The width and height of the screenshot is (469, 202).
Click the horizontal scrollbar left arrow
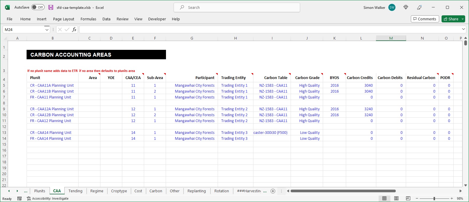[288, 191]
